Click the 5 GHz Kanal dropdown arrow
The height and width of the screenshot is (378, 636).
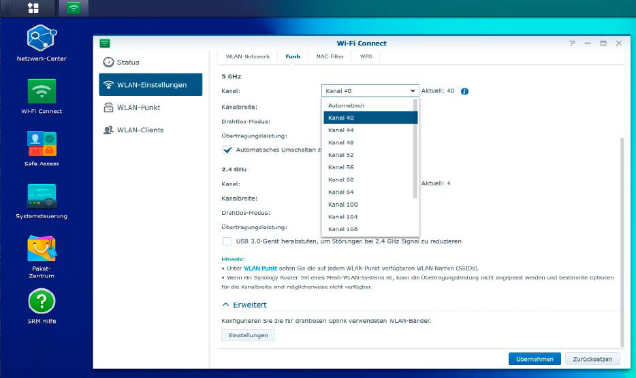[413, 91]
